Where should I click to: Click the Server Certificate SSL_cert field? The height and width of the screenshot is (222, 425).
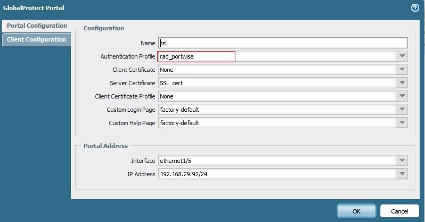277,83
